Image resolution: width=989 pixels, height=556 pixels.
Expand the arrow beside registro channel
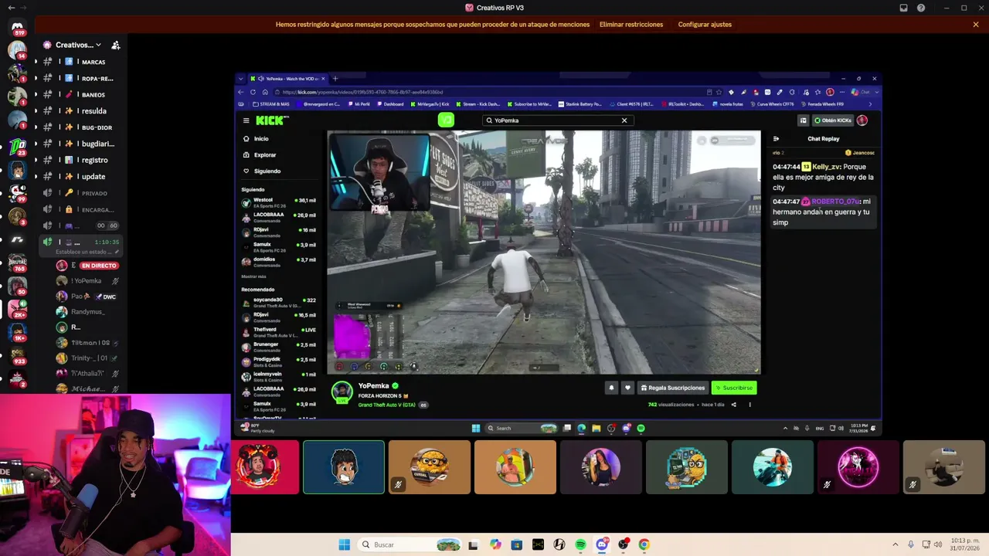(35, 160)
